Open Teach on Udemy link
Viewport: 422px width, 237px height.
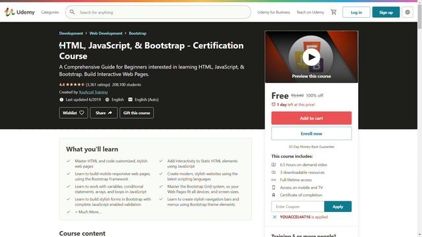pyautogui.click(x=311, y=13)
